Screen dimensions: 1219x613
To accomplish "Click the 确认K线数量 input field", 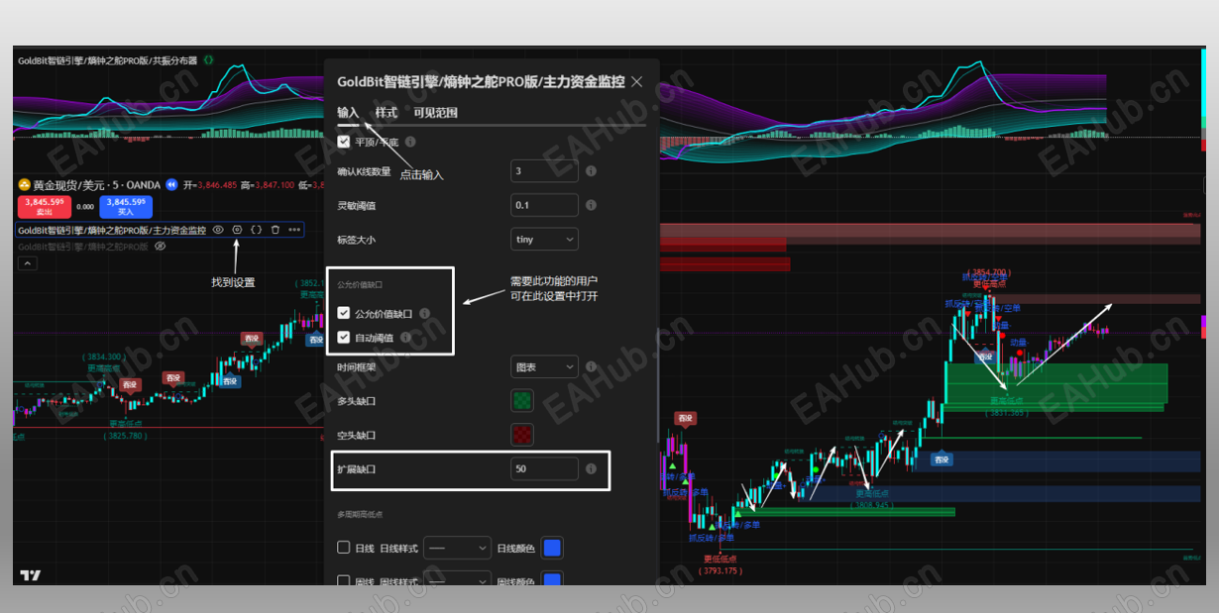I will pyautogui.click(x=544, y=171).
